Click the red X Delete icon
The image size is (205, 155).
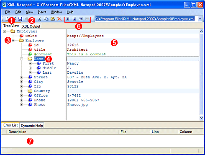point(59,19)
